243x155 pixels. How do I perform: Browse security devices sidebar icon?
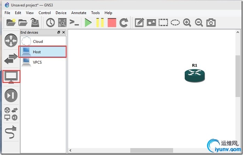click(11, 95)
